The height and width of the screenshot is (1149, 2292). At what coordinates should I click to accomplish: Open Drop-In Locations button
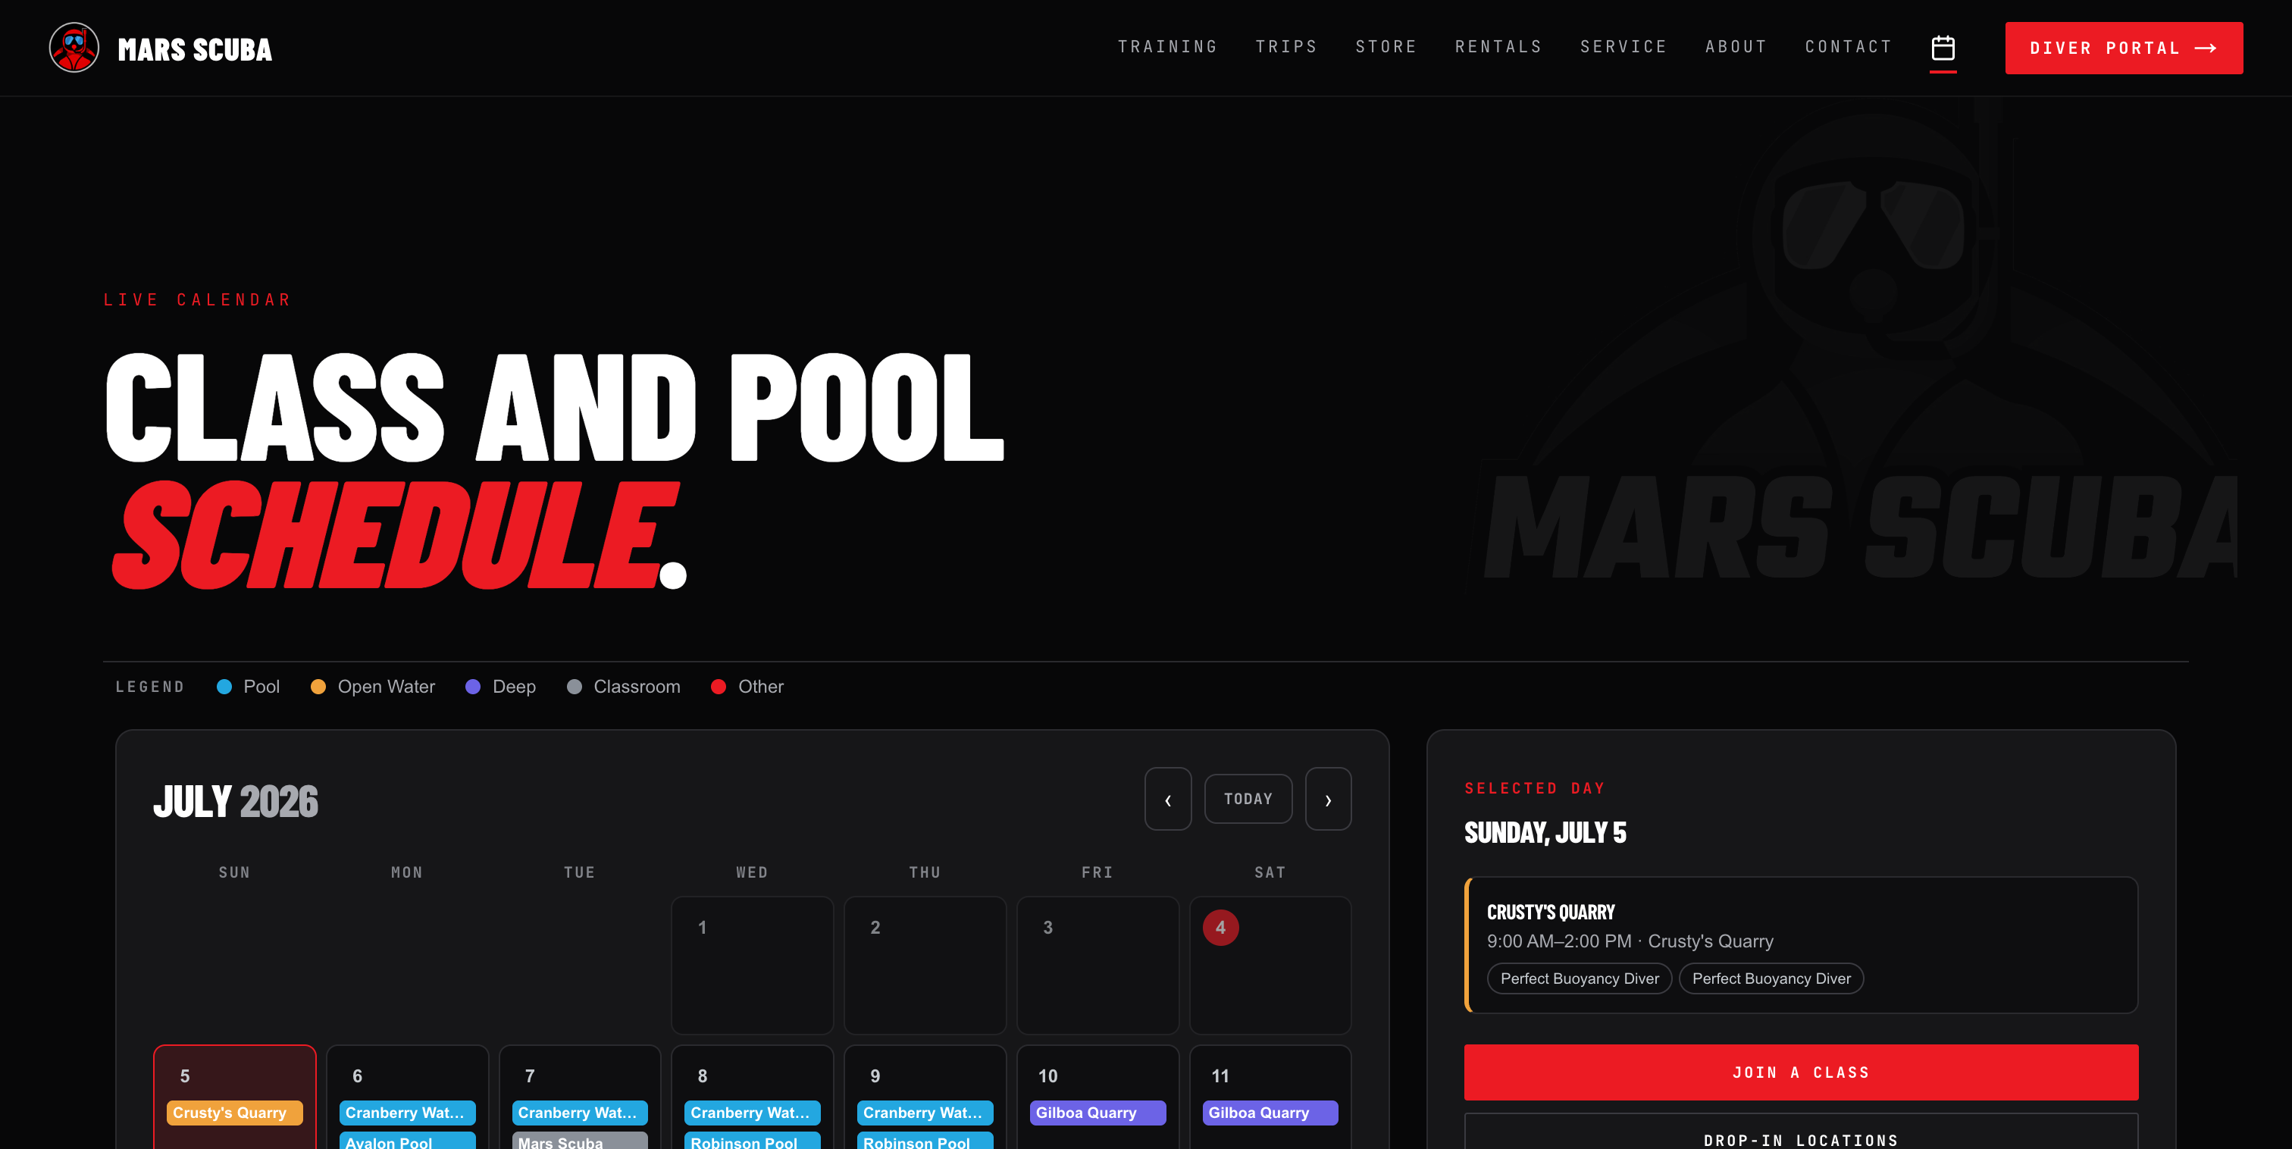tap(1800, 1132)
